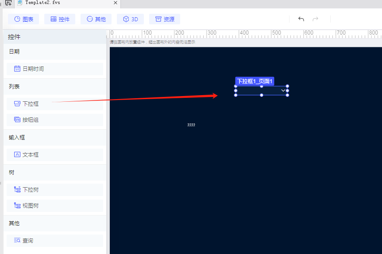Close the Template2.fvs tab
The width and height of the screenshot is (382, 254).
tap(116, 3)
